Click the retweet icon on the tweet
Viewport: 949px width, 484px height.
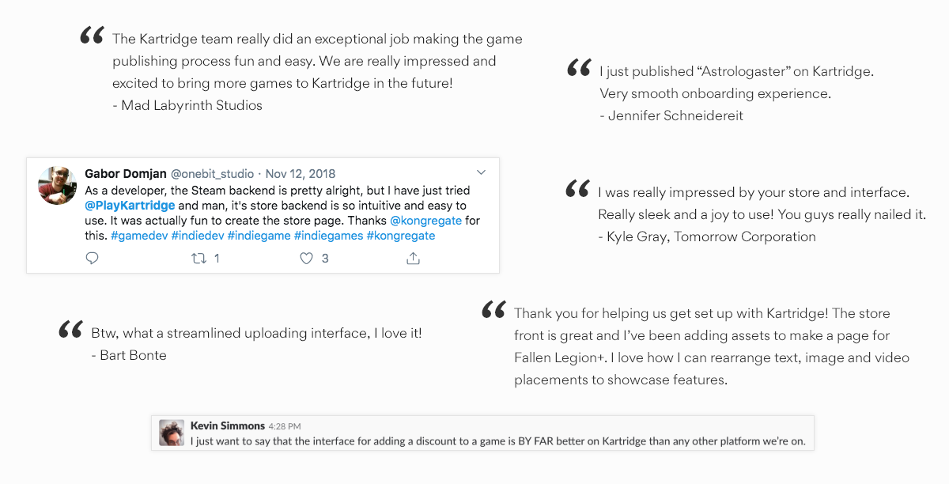pyautogui.click(x=200, y=258)
